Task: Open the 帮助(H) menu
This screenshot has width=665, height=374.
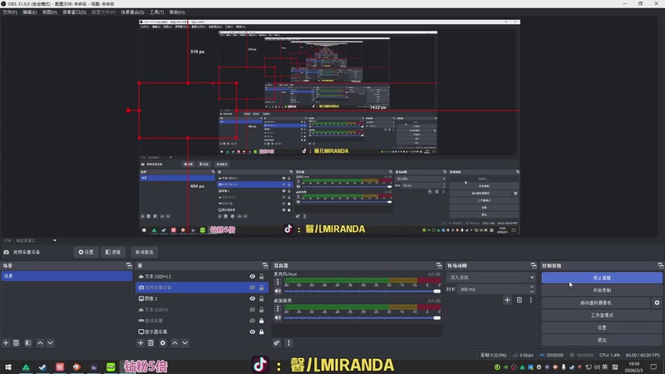Action: tap(177, 12)
